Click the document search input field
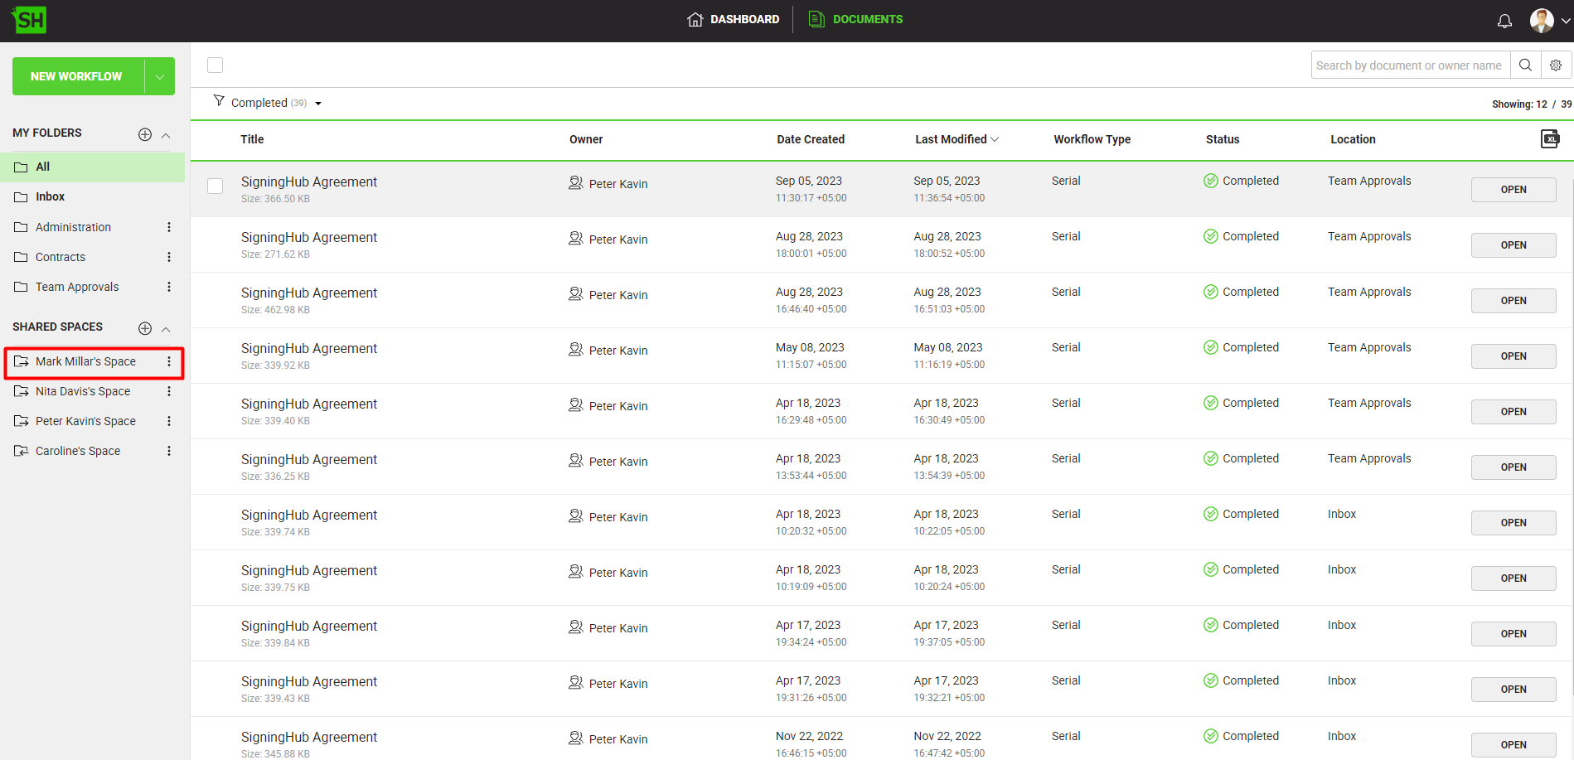1574x760 pixels. (x=1409, y=65)
